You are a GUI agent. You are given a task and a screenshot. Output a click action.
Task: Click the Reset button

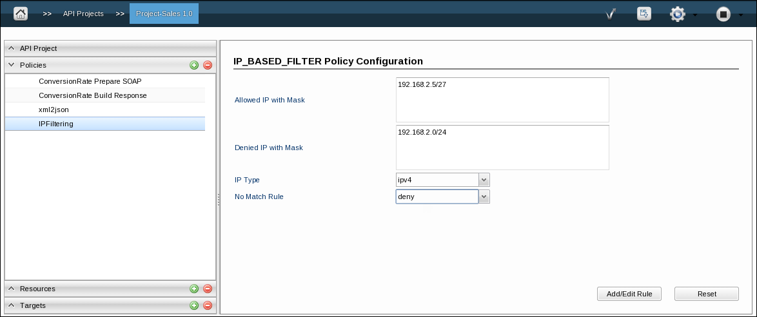tap(706, 294)
